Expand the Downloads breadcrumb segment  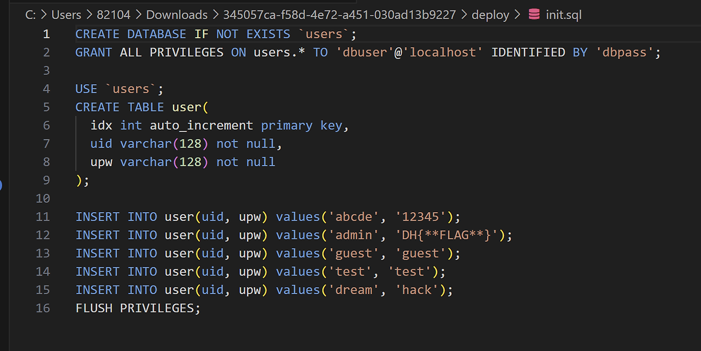click(x=177, y=15)
